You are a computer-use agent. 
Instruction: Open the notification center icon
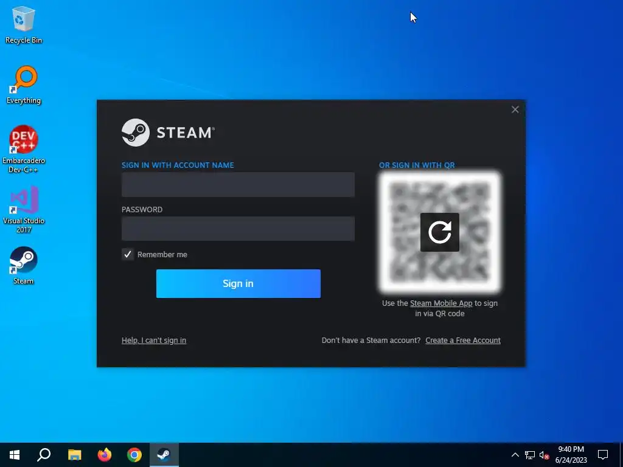click(x=603, y=455)
